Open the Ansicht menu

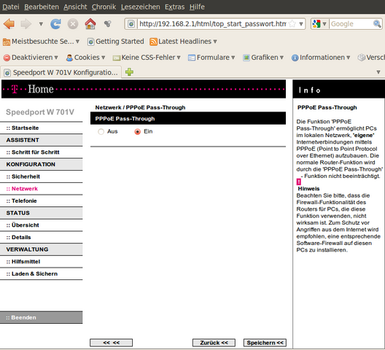[x=75, y=7]
